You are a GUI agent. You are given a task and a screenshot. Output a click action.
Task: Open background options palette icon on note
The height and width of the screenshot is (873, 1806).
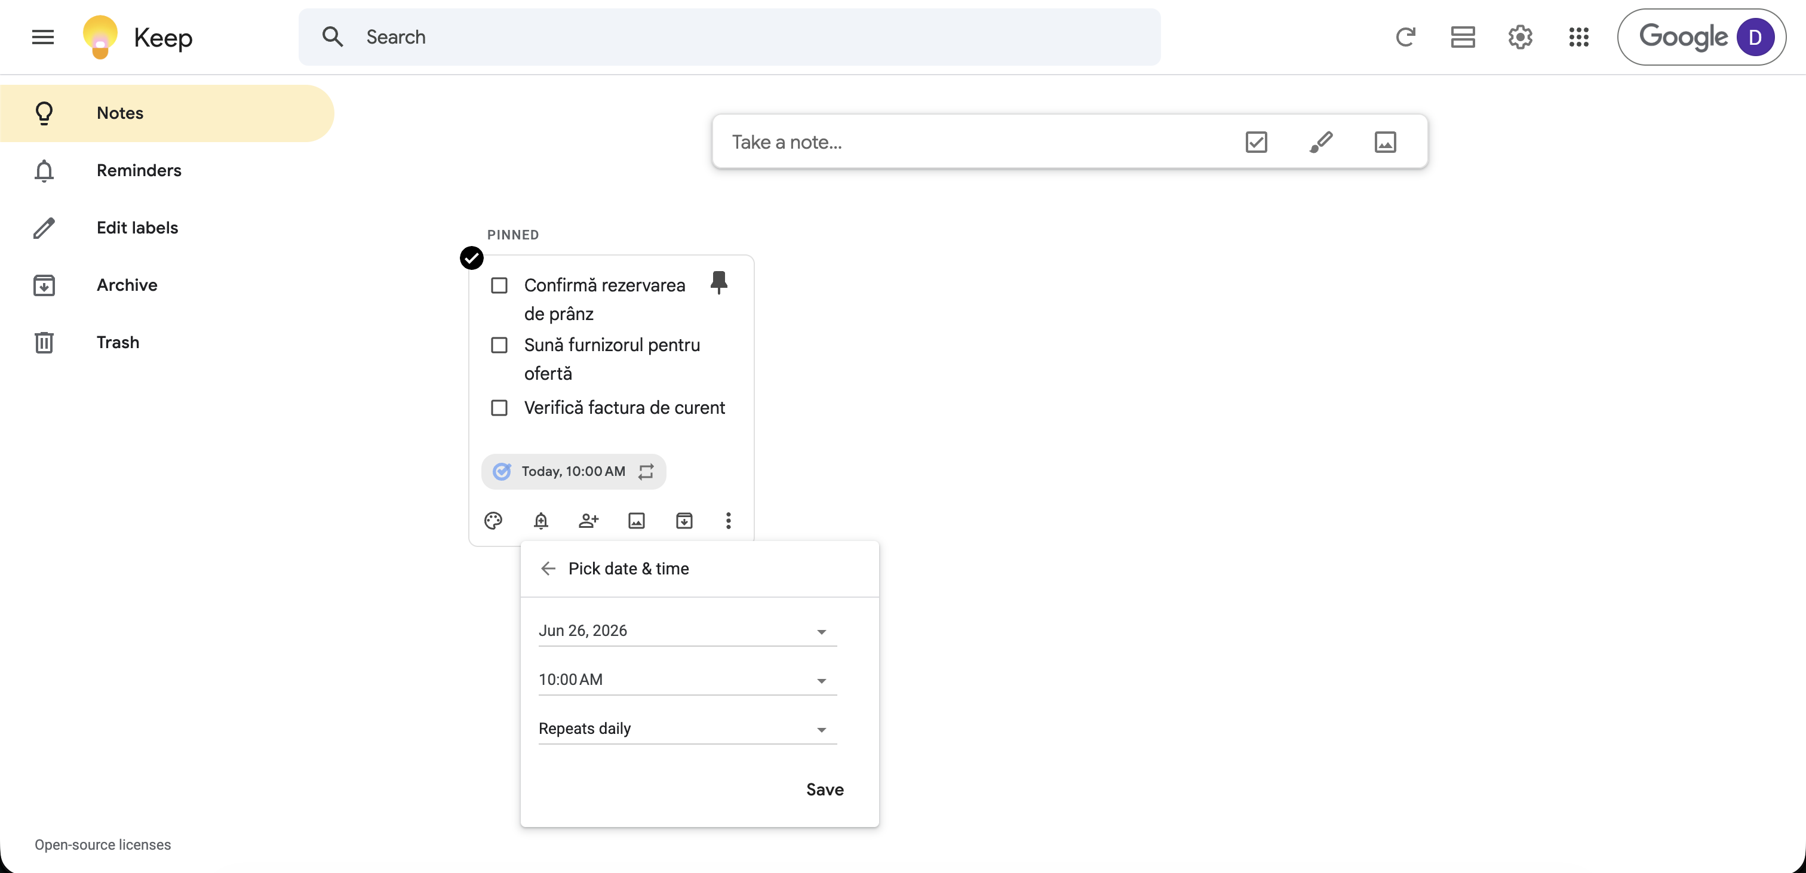[x=493, y=520]
